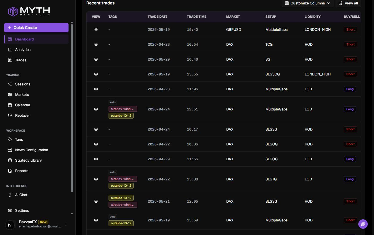
Task: Open the floating AI sparkle assistant button
Action: point(363,224)
